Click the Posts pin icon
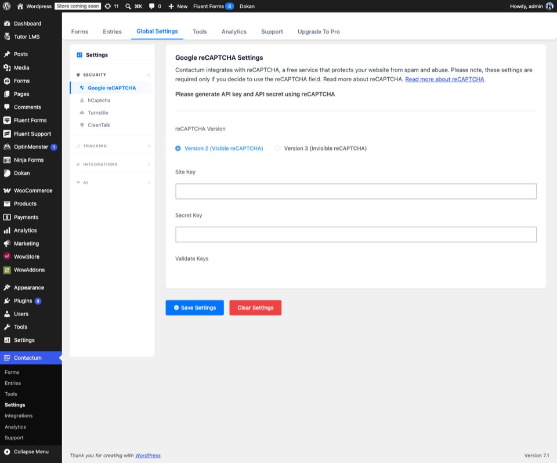 pyautogui.click(x=7, y=54)
